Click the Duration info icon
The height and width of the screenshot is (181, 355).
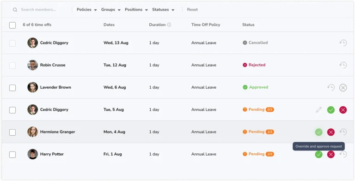pyautogui.click(x=169, y=25)
